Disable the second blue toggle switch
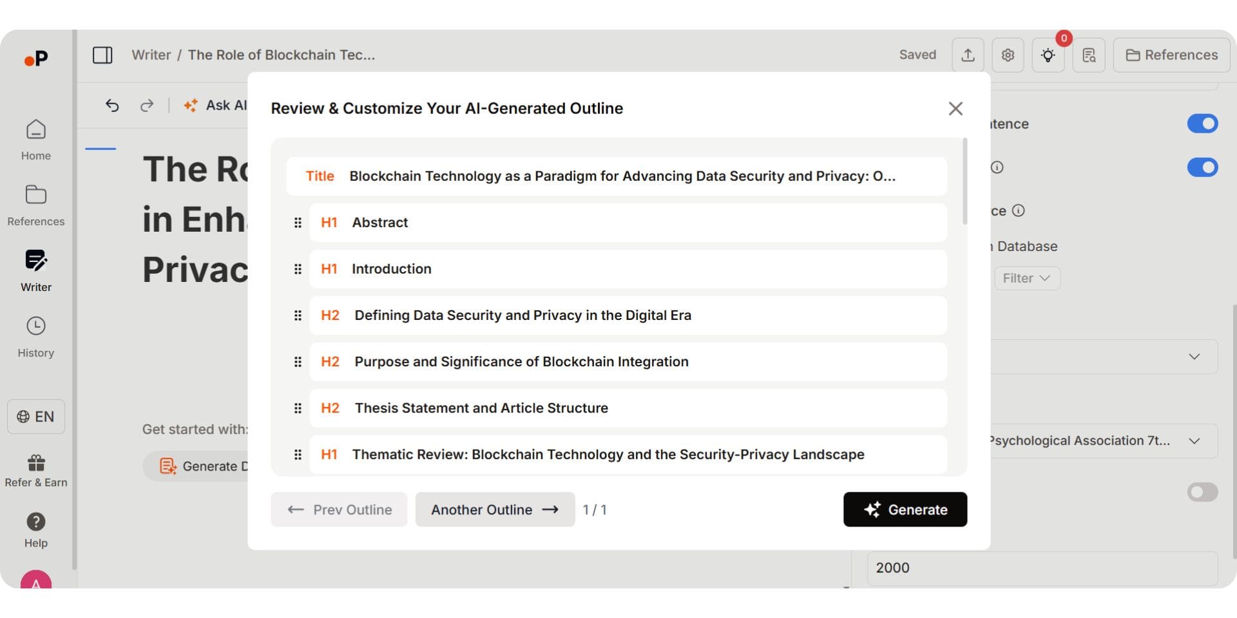Viewport: 1237px width, 618px height. 1202,167
